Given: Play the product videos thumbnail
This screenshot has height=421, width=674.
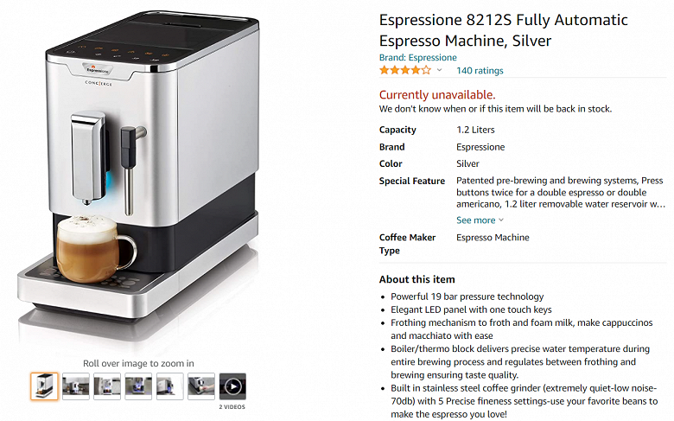Looking at the screenshot, I should point(232,386).
